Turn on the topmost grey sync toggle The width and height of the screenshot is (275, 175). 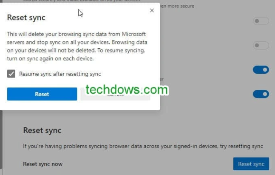[x=261, y=21]
